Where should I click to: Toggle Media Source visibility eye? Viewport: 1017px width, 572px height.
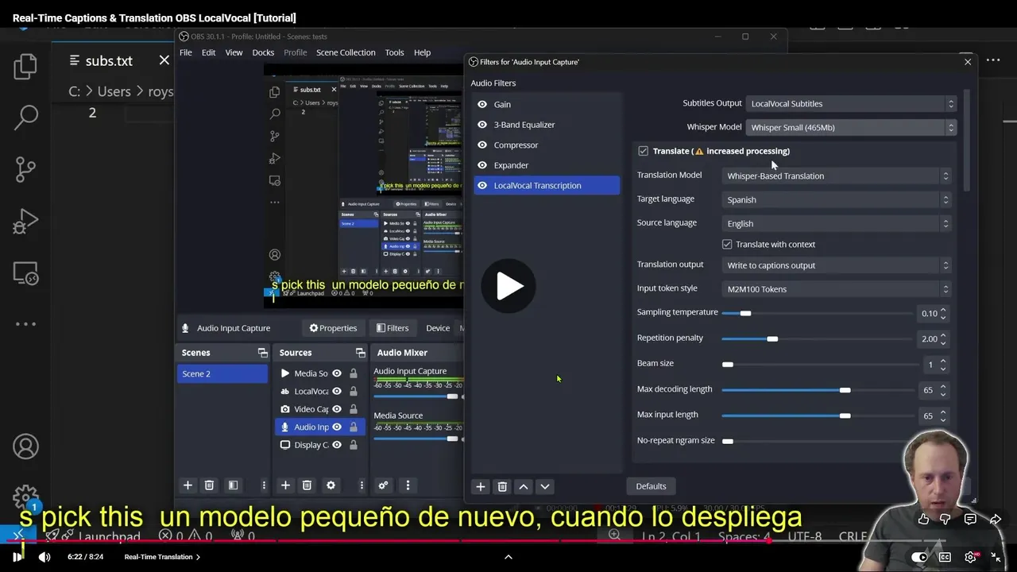(337, 373)
